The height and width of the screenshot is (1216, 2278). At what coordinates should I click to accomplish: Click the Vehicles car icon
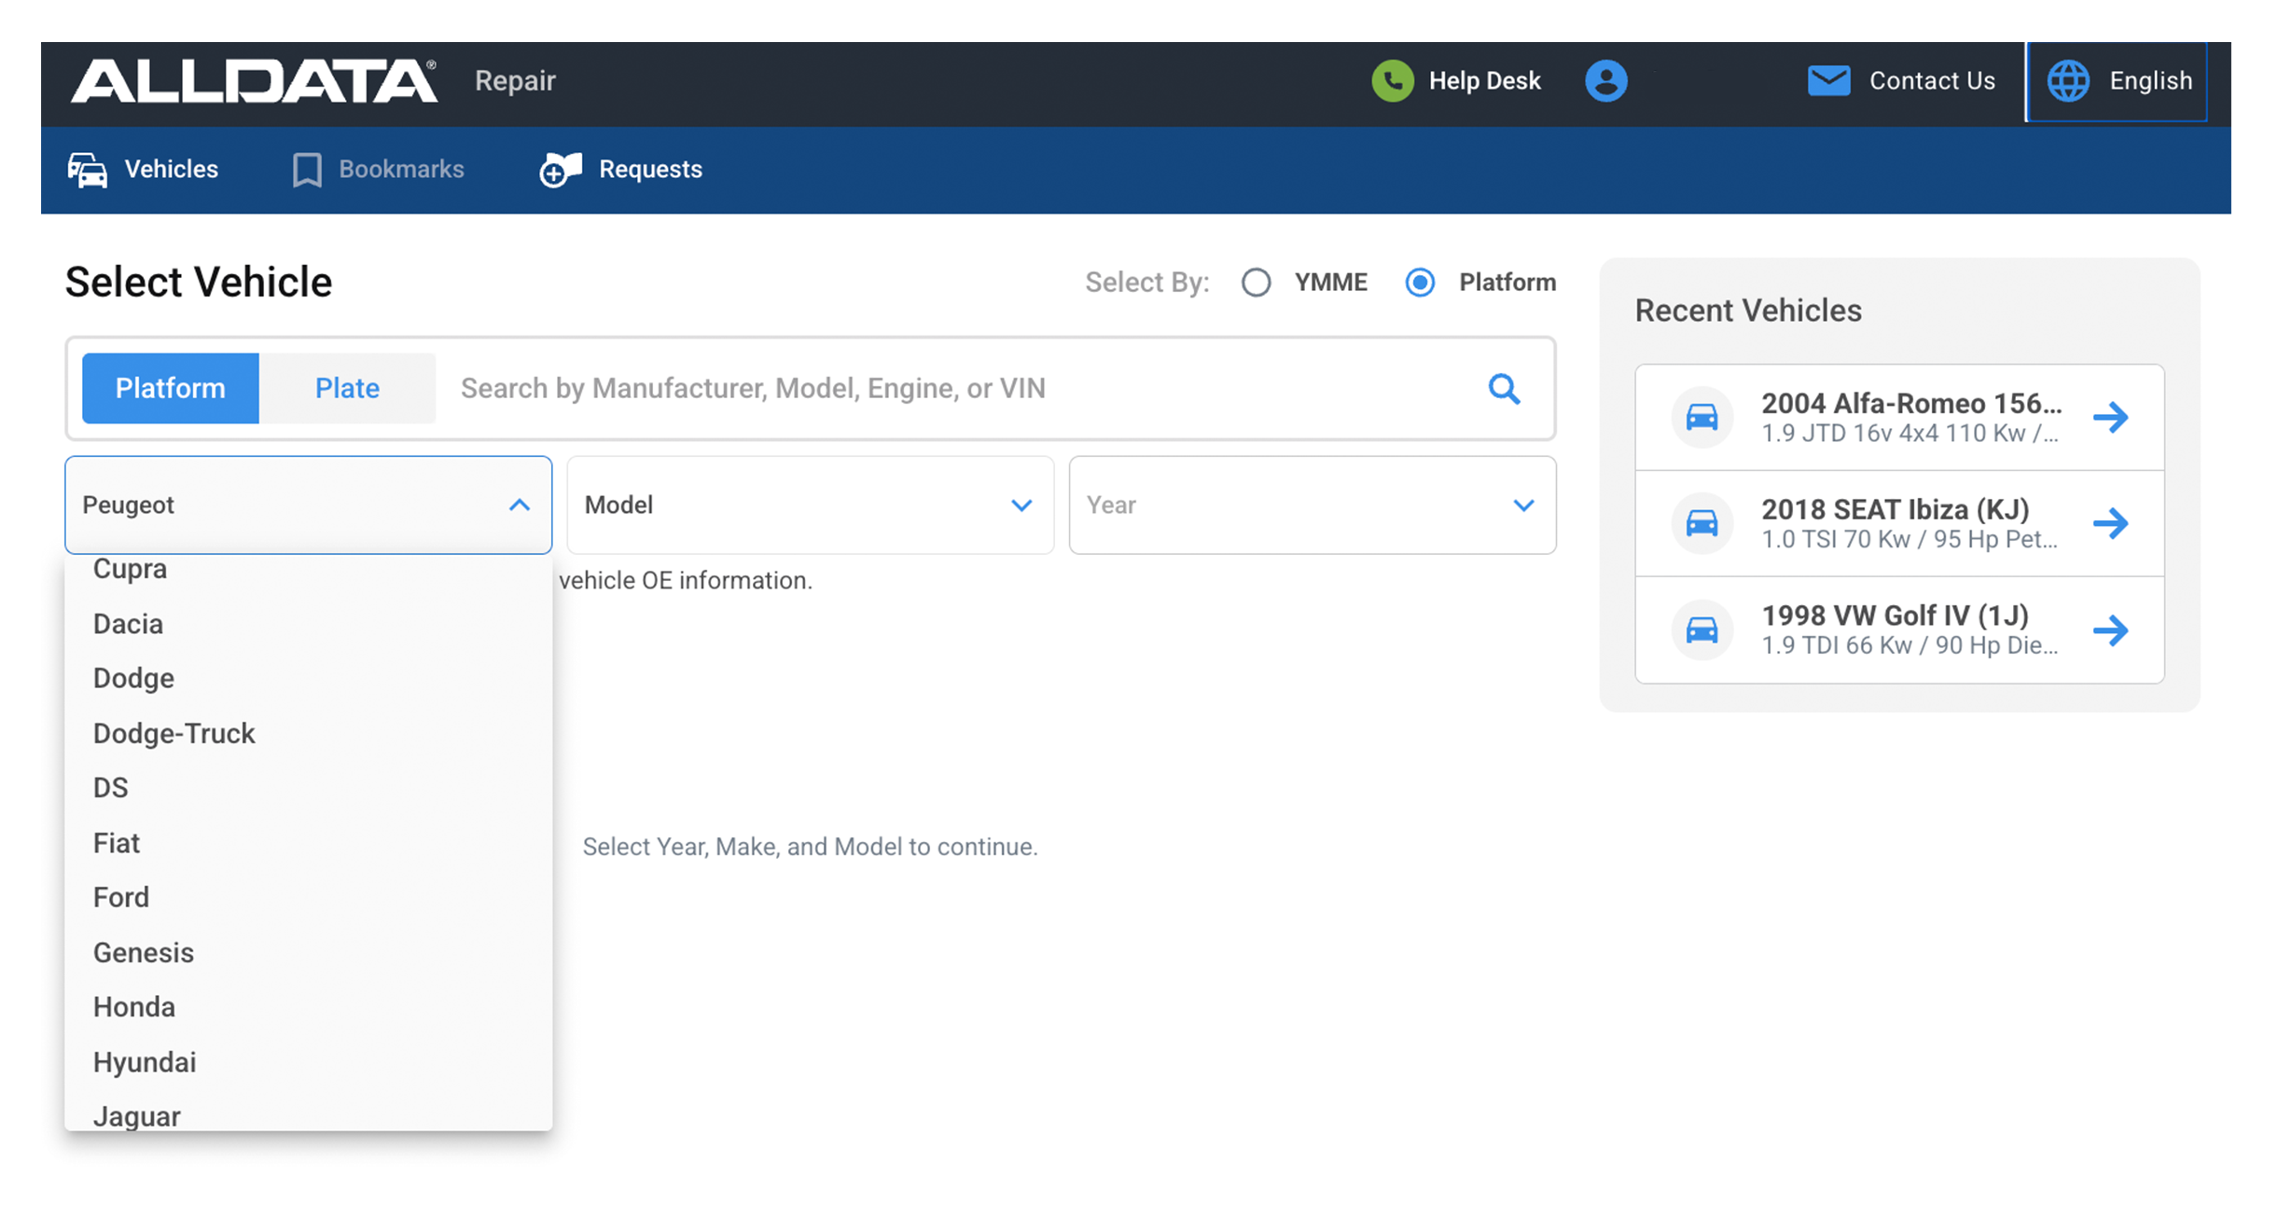88,170
